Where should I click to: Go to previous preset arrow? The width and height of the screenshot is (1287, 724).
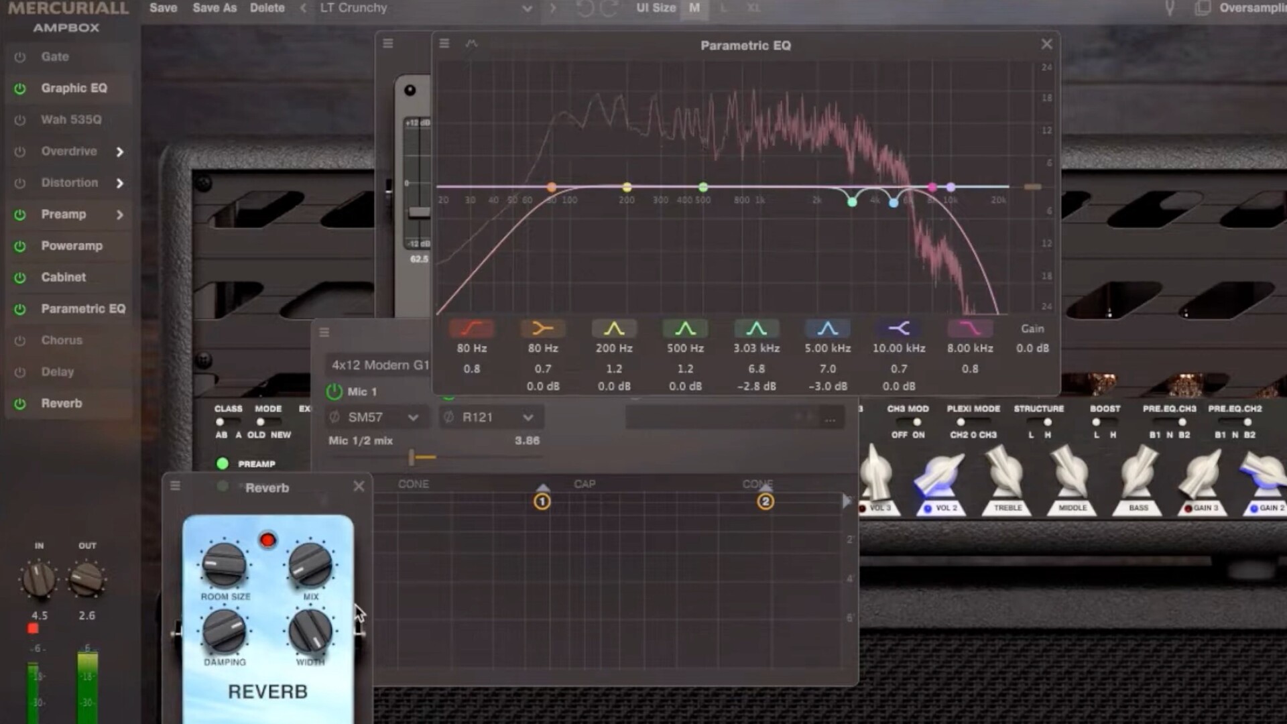[303, 8]
